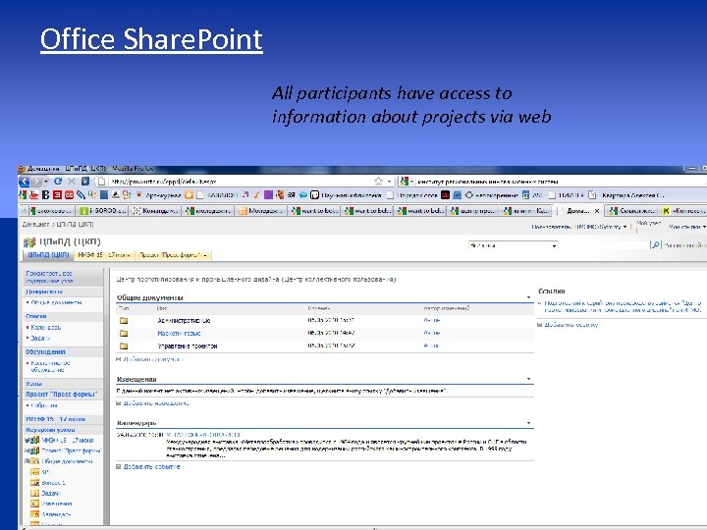Sort by the Имя column header

162,308
